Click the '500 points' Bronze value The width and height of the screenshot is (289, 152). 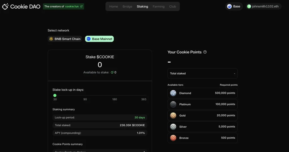(228, 138)
